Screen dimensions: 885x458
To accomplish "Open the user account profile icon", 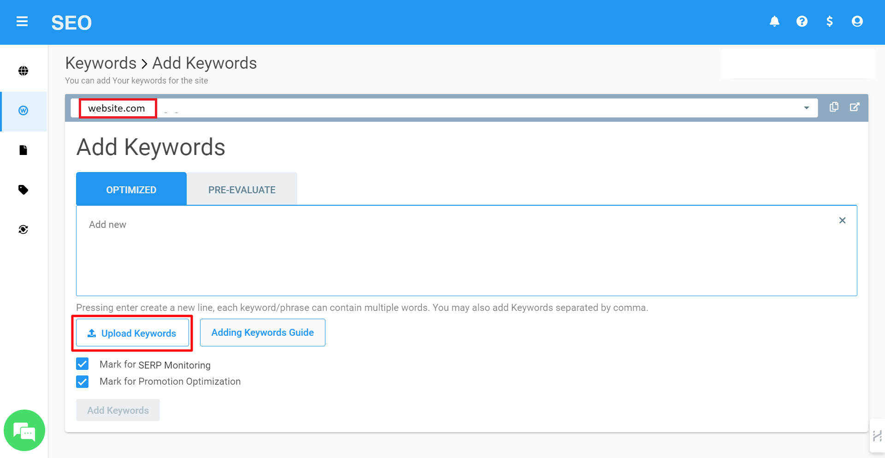I will [x=857, y=22].
